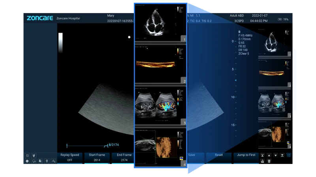The image size is (316, 177).
Task: Click the 'FR 32' frame rate parameter
Action: coord(242,46)
